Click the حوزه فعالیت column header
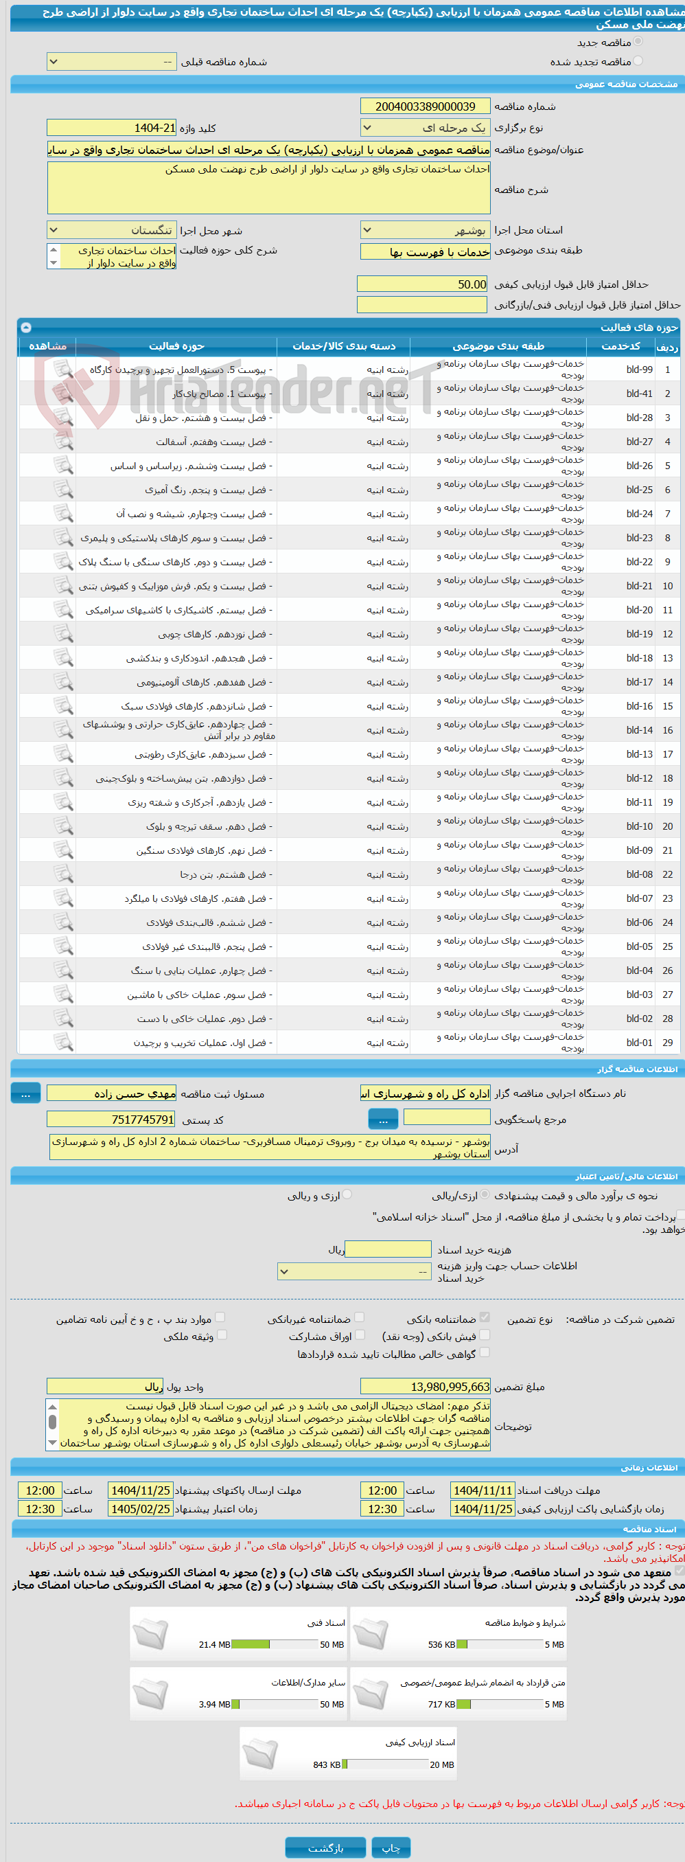Viewport: 685px width, 1862px height. click(x=176, y=346)
